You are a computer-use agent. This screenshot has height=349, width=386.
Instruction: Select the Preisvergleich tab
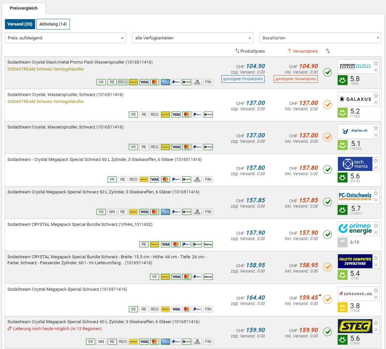coord(24,8)
